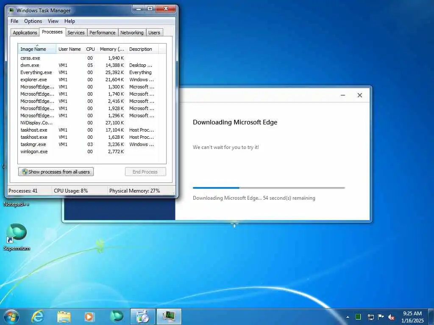Click the green Task Manager tray icon
Image resolution: width=434 pixels, height=325 pixels.
358,317
